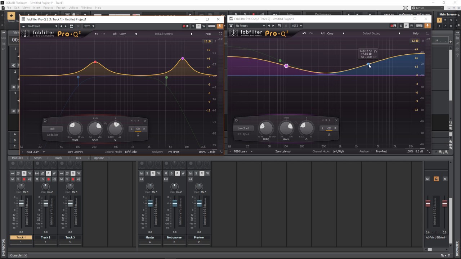Select the pink EQ band node in Track 1
Screen dimensions: 461x259
[x=183, y=58]
